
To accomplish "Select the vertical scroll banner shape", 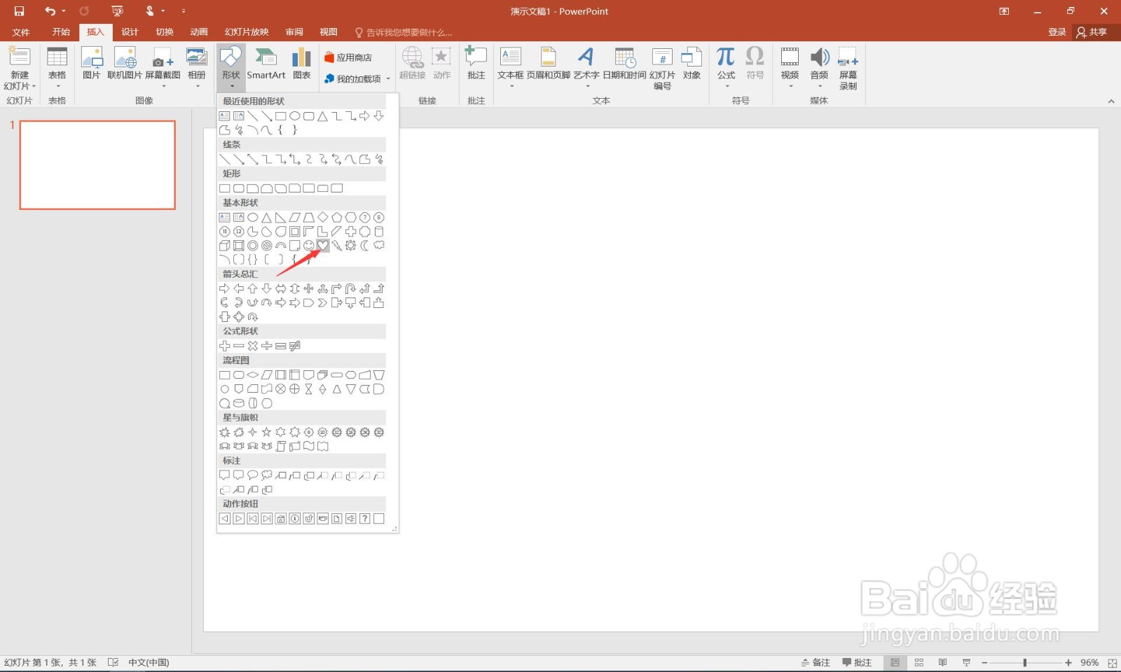I will (281, 447).
